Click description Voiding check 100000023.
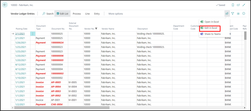Viewport: 251px width, 111px height. click(x=151, y=47)
